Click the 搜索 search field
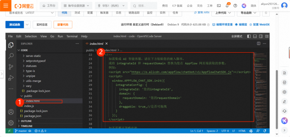Screen dimensions: 290x137 tap(144, 6)
